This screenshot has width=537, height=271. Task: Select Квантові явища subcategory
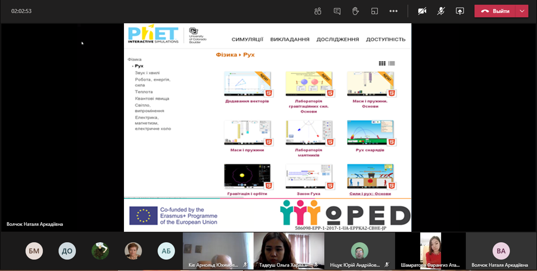coord(152,98)
